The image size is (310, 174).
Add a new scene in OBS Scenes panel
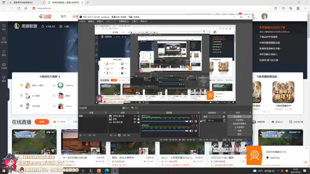pyautogui.click(x=81, y=135)
